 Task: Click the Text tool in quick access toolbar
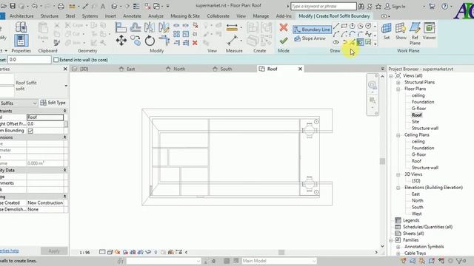tap(103, 6)
